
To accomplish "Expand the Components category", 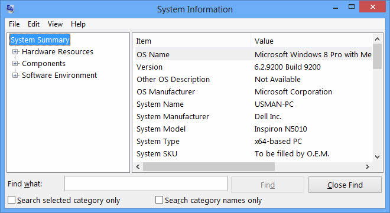I will tap(15, 64).
